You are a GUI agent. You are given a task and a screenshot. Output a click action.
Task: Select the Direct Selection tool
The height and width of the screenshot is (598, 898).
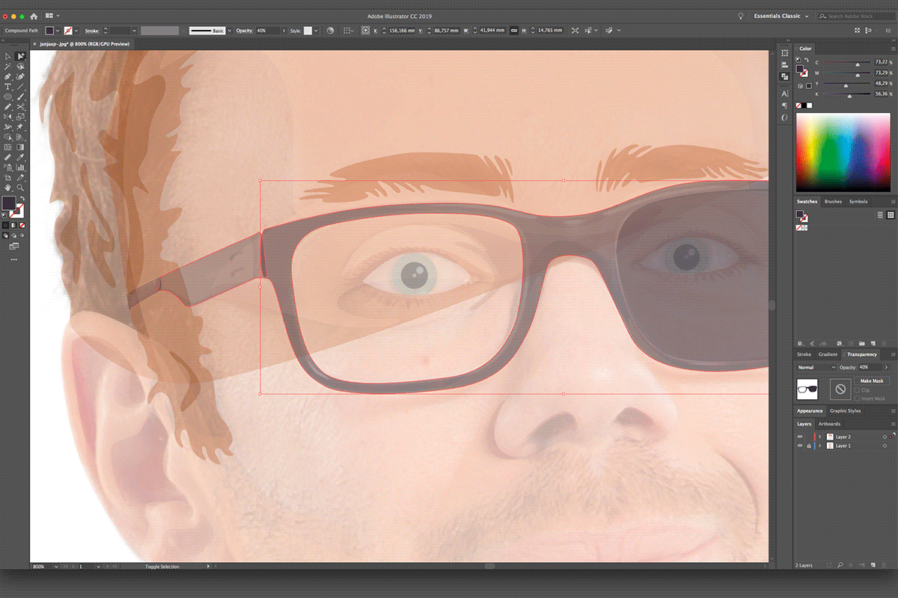coord(20,56)
